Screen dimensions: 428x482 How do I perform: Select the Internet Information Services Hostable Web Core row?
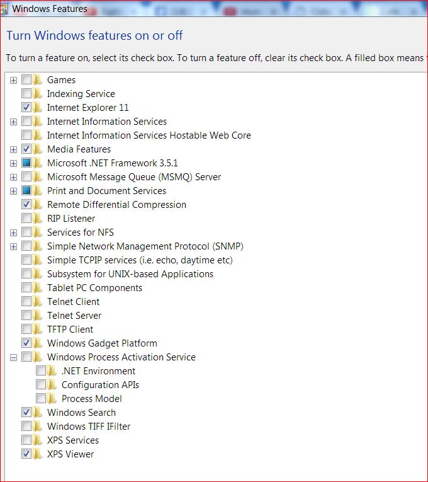tap(149, 135)
